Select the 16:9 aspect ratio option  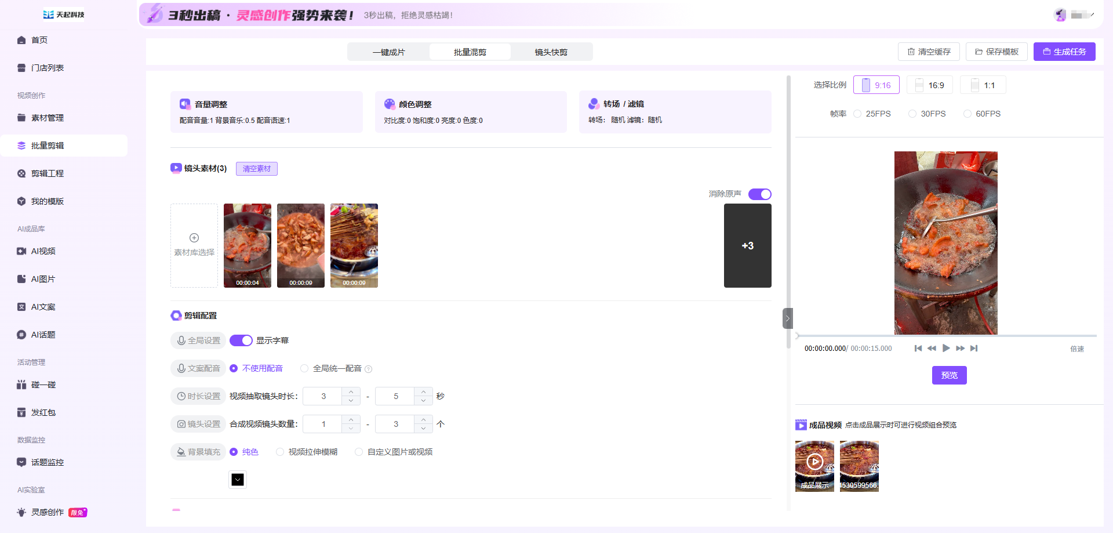pos(930,85)
